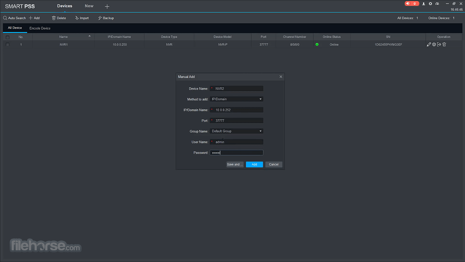Switch to the New tab
The height and width of the screenshot is (262, 465).
[x=89, y=6]
